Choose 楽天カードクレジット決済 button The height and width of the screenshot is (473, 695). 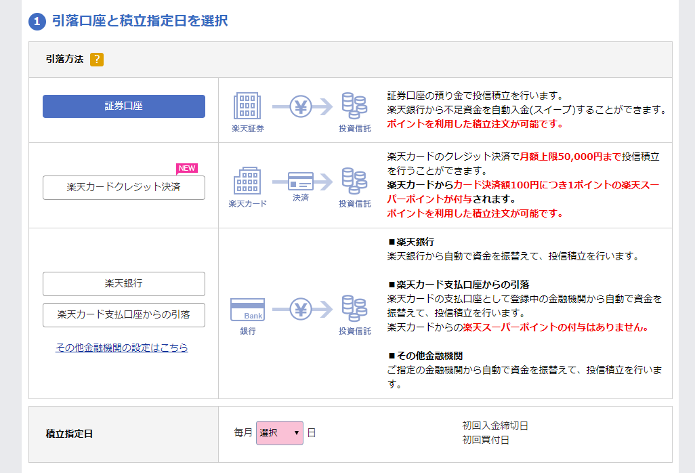(x=124, y=188)
